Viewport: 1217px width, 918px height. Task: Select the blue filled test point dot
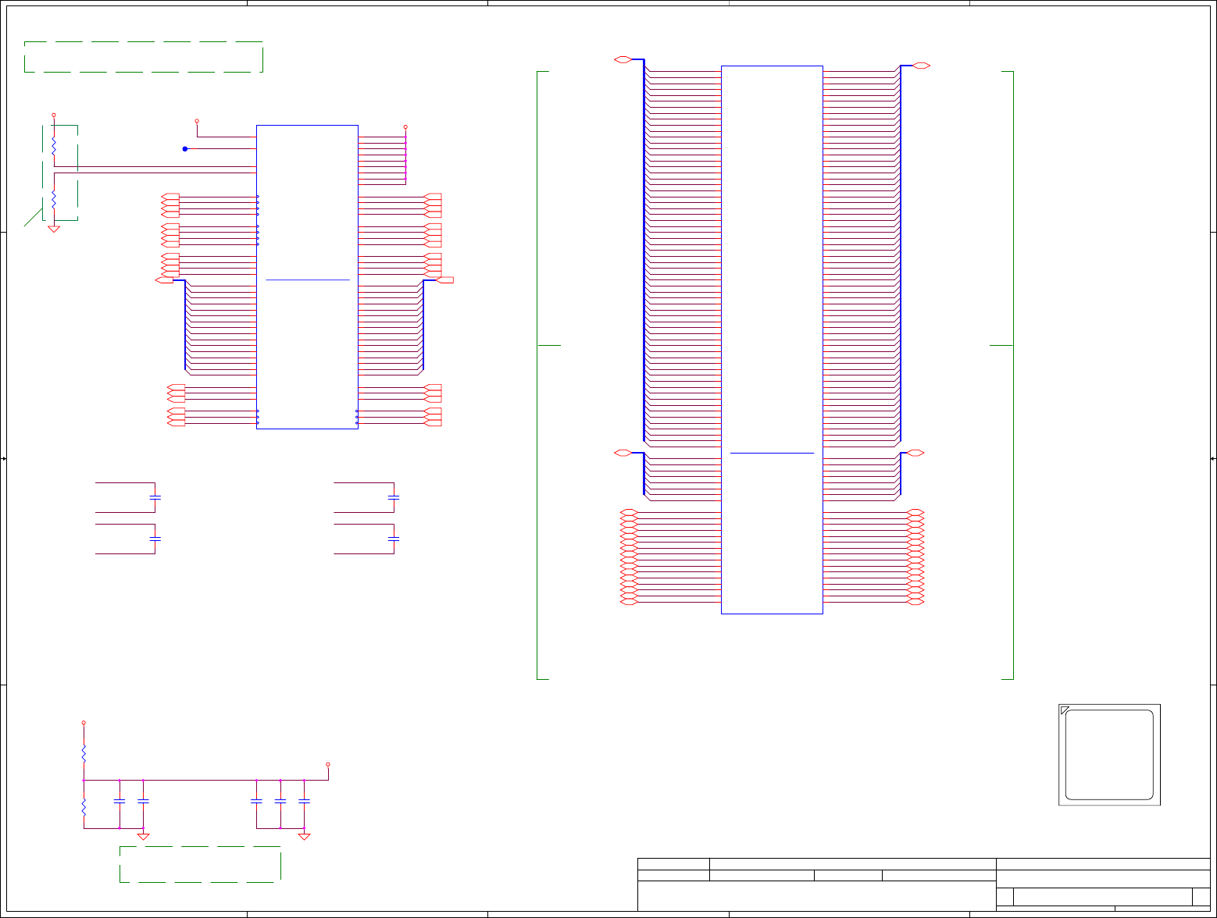click(x=185, y=148)
